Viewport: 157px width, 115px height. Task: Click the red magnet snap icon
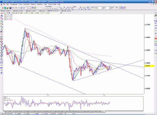(155, 39)
